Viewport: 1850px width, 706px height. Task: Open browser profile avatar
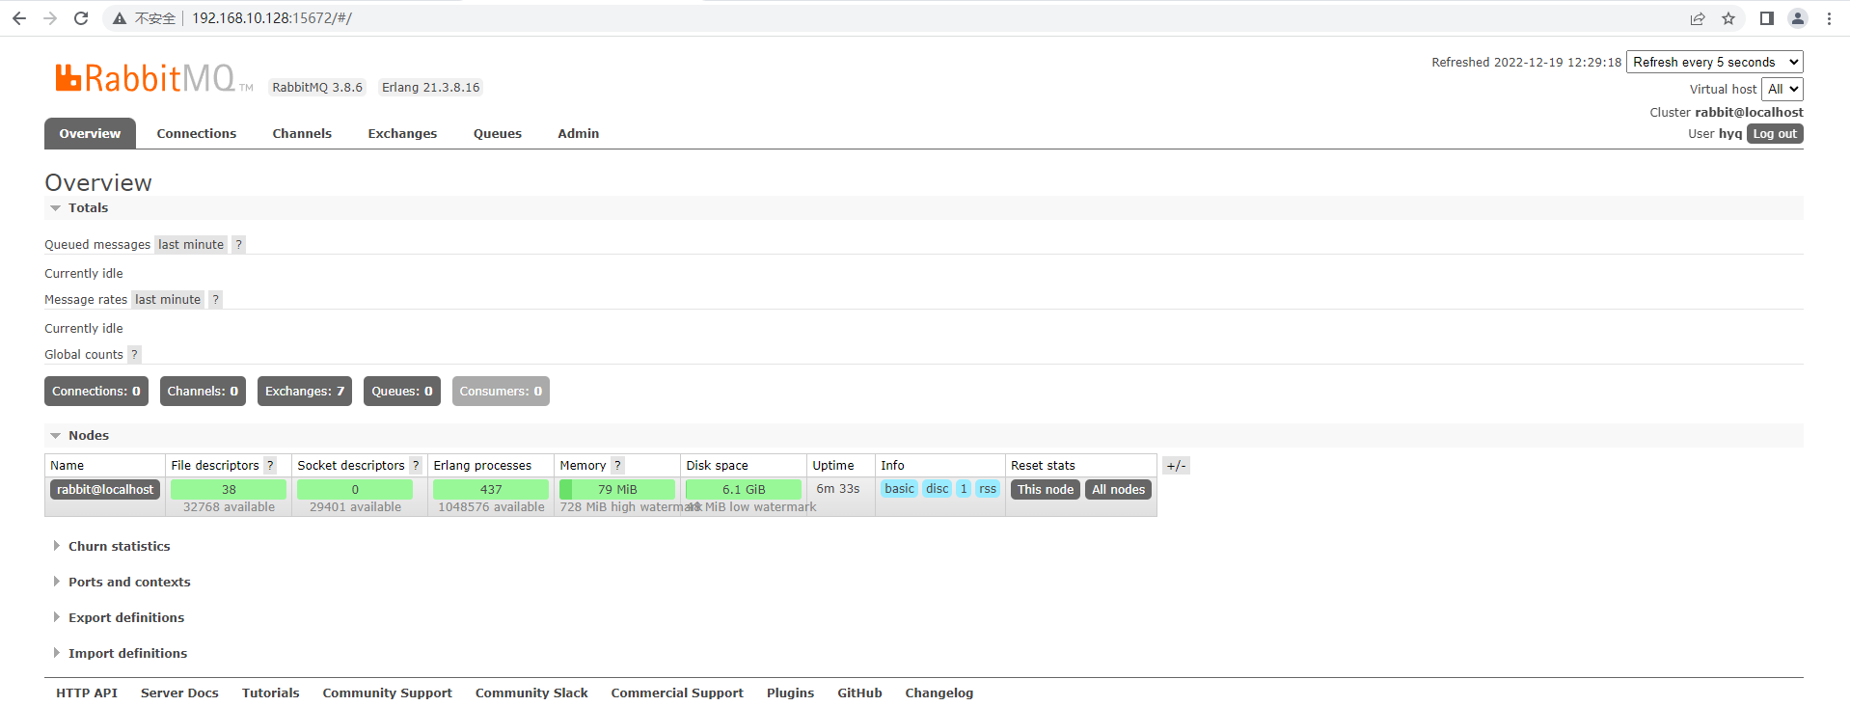coord(1798,18)
